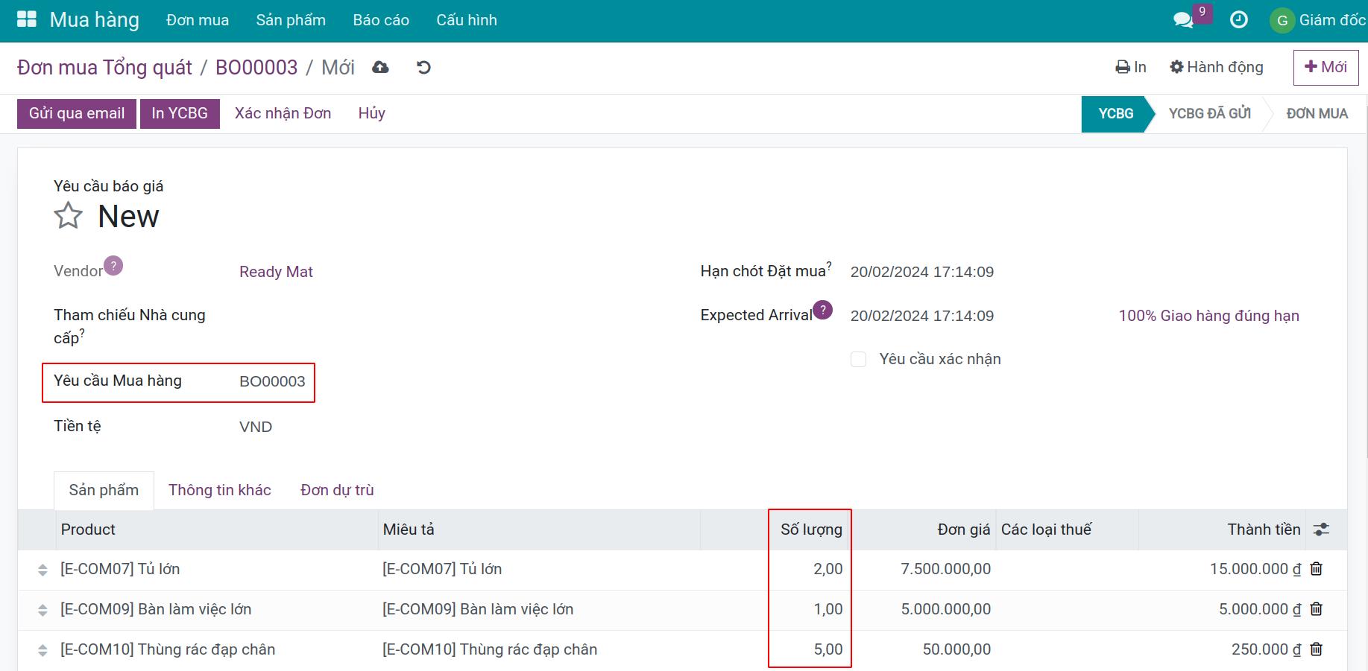Screen dimensions: 1368x671
Task: Open column settings adjust icon
Action: (x=1321, y=530)
